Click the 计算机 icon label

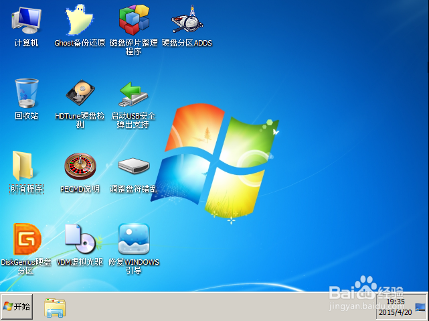[x=26, y=43]
